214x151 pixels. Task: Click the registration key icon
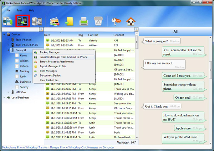pyautogui.click(x=116, y=21)
